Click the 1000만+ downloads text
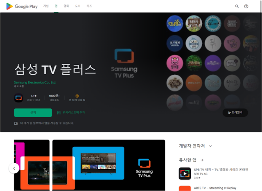The height and width of the screenshot is (191, 262). coord(54,96)
